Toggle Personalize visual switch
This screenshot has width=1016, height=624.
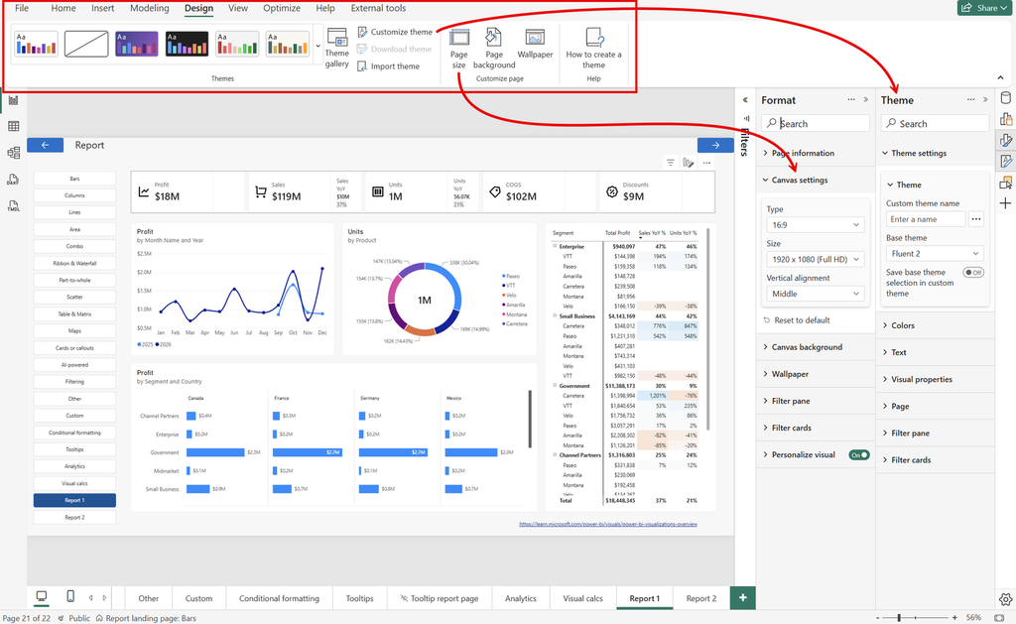(859, 455)
